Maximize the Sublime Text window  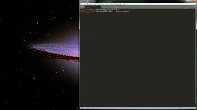click(x=190, y=1)
